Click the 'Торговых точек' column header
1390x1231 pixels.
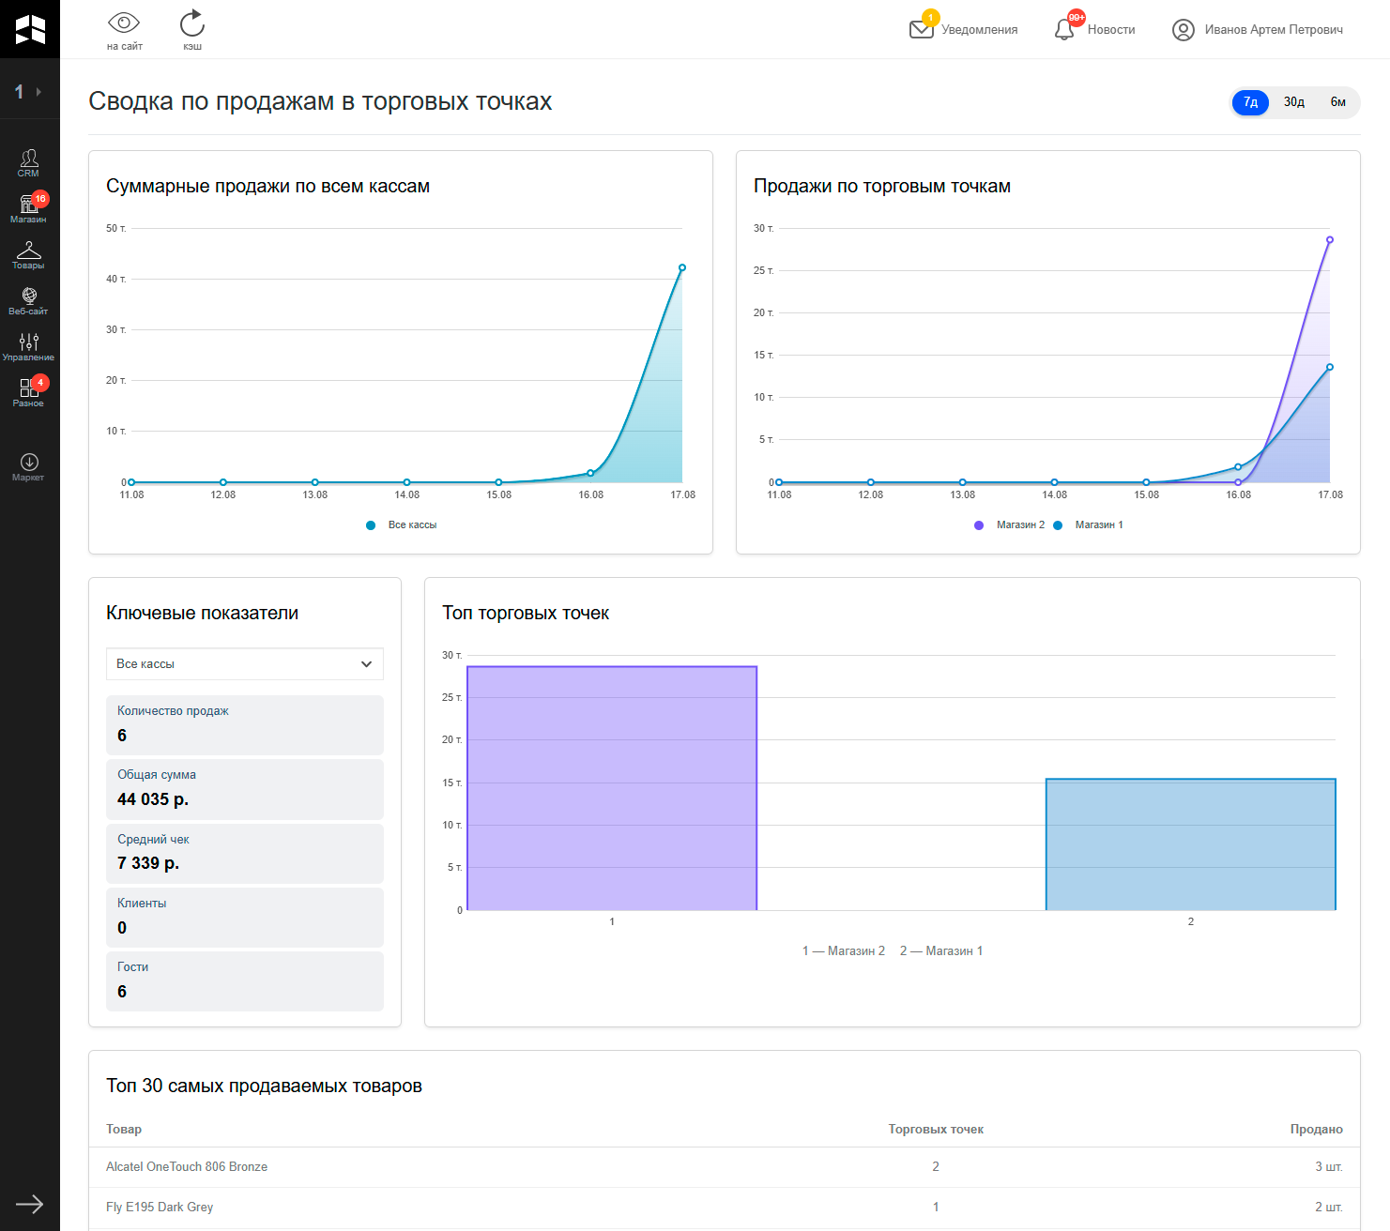coord(936,1130)
